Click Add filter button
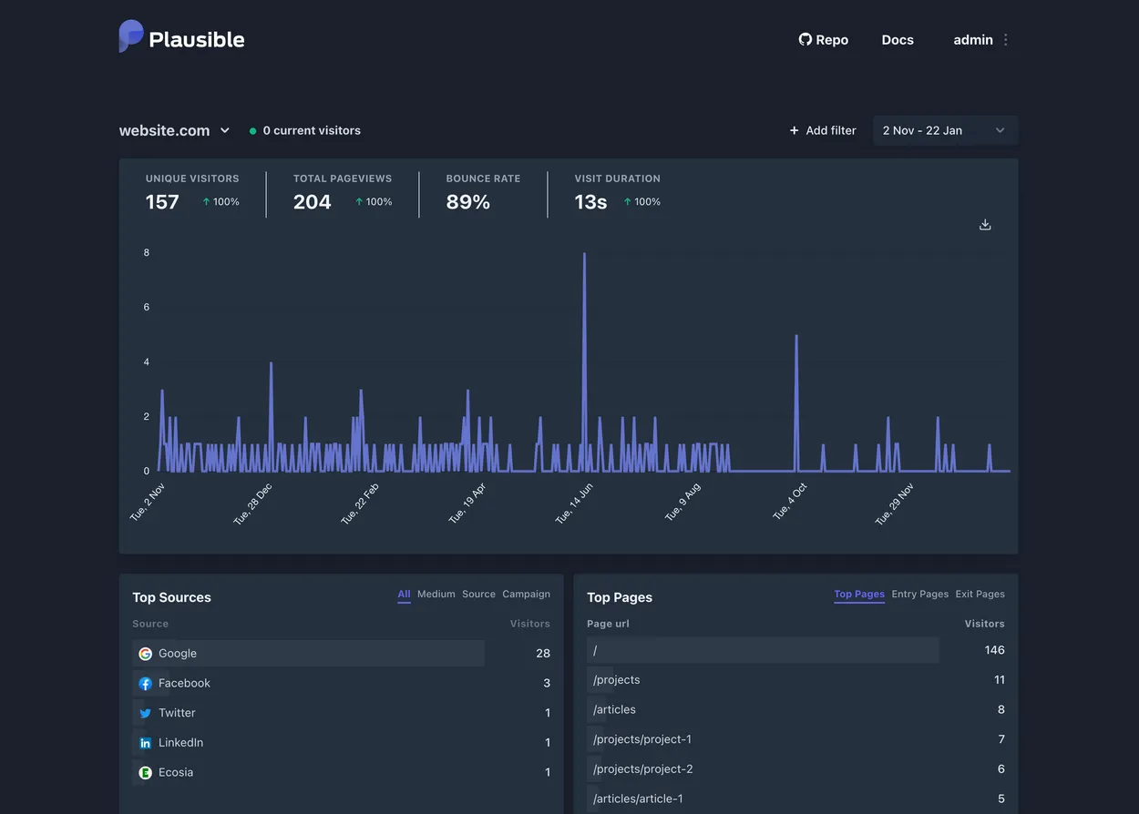Screen dimensions: 1139x814 822,130
